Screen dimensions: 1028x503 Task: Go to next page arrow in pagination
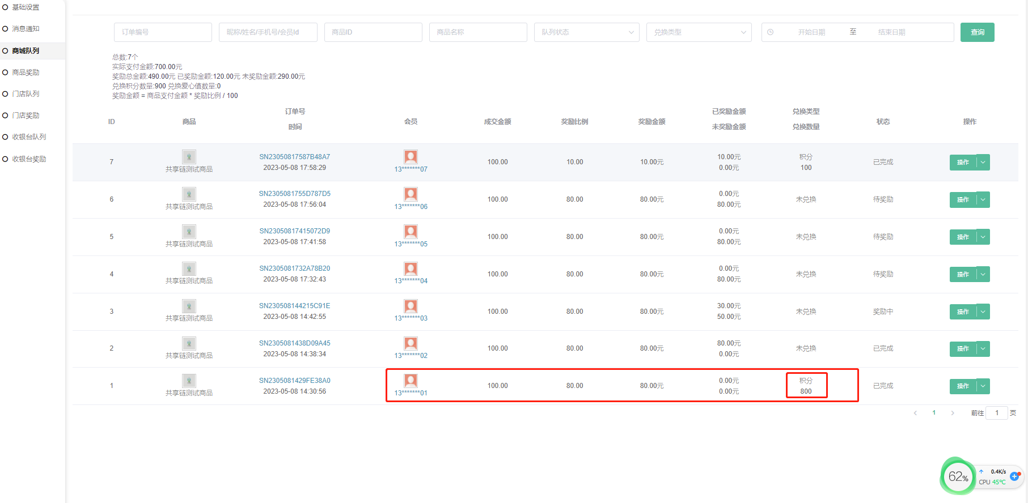tap(953, 413)
